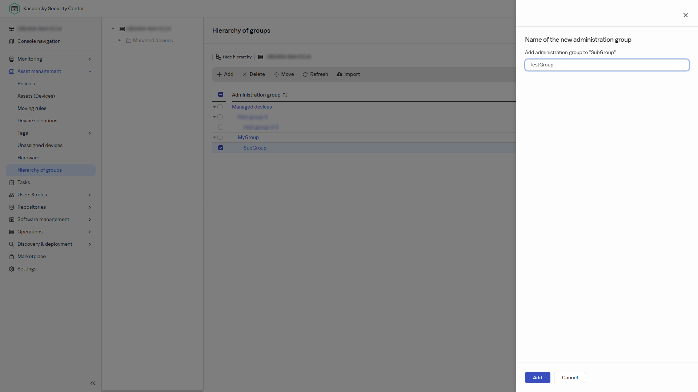Toggle the select-all checkbox in table header
Screen dimensions: 698x392
(221, 94)
